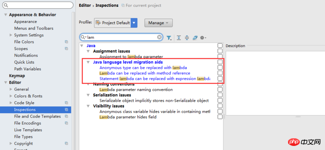Click the collapse all tree icon

pos(187,38)
